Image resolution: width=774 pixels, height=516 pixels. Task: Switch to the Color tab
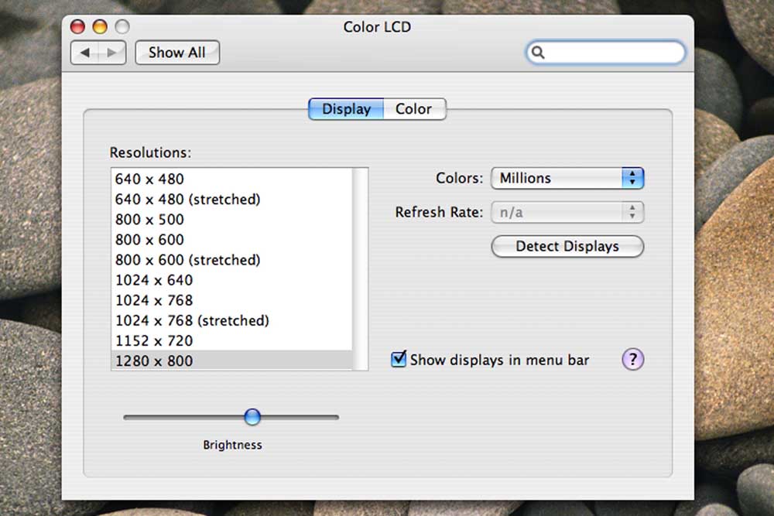tap(413, 109)
